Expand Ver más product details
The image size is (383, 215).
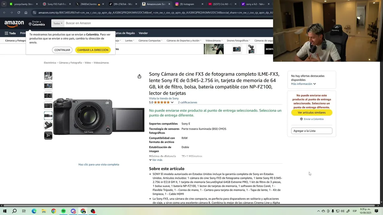[x=156, y=160]
